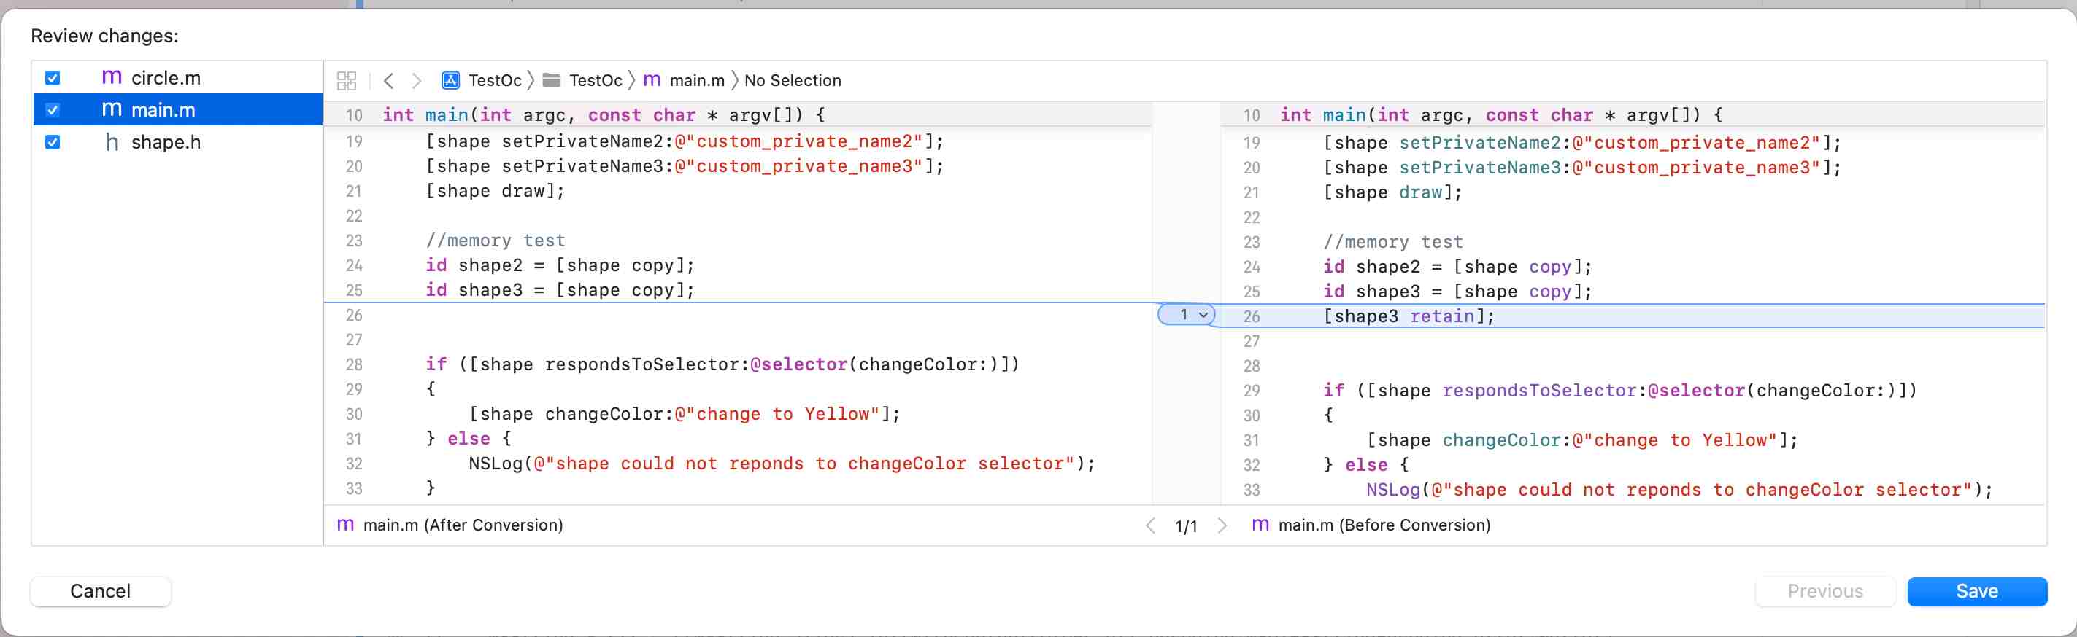Image resolution: width=2077 pixels, height=637 pixels.
Task: Click the main.m file icon in jump bar
Action: click(x=652, y=80)
